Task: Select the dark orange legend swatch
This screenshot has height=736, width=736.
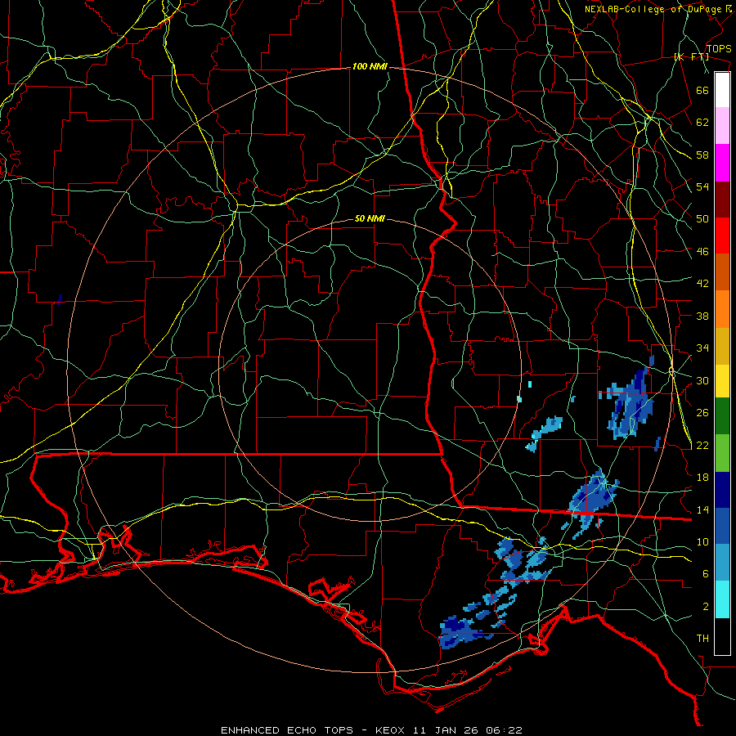Action: pos(722,272)
